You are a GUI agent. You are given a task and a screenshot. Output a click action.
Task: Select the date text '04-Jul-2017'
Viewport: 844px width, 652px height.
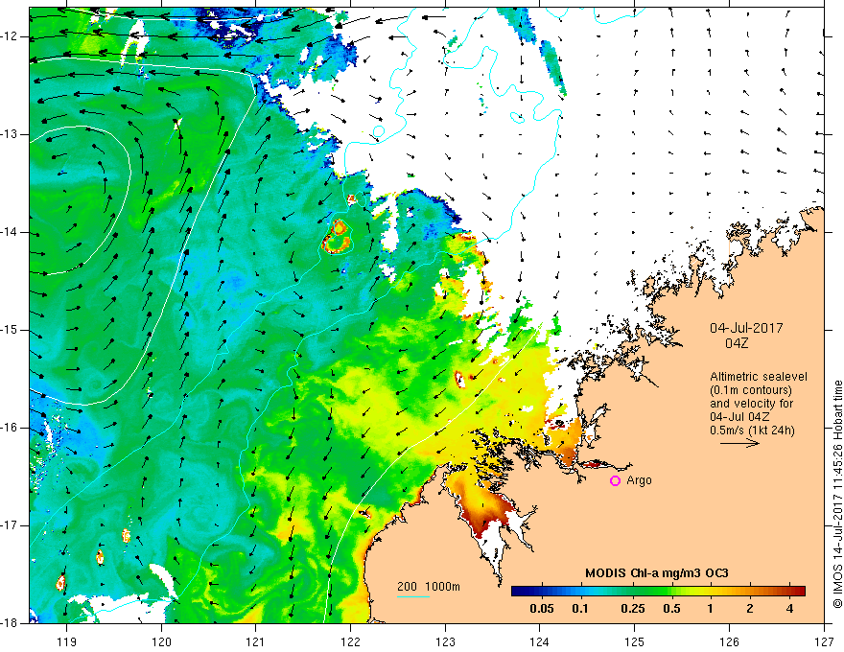click(x=746, y=328)
